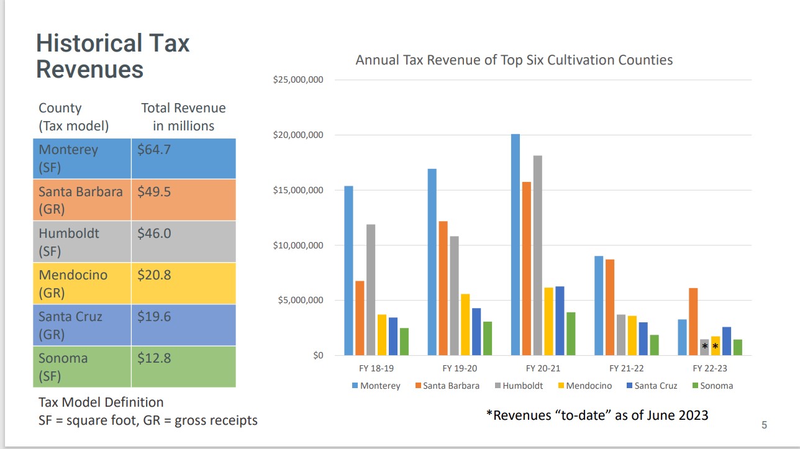Screen dimensions: 800x449
Task: Click the Sonoma (SF) table cell
Action: (82, 366)
